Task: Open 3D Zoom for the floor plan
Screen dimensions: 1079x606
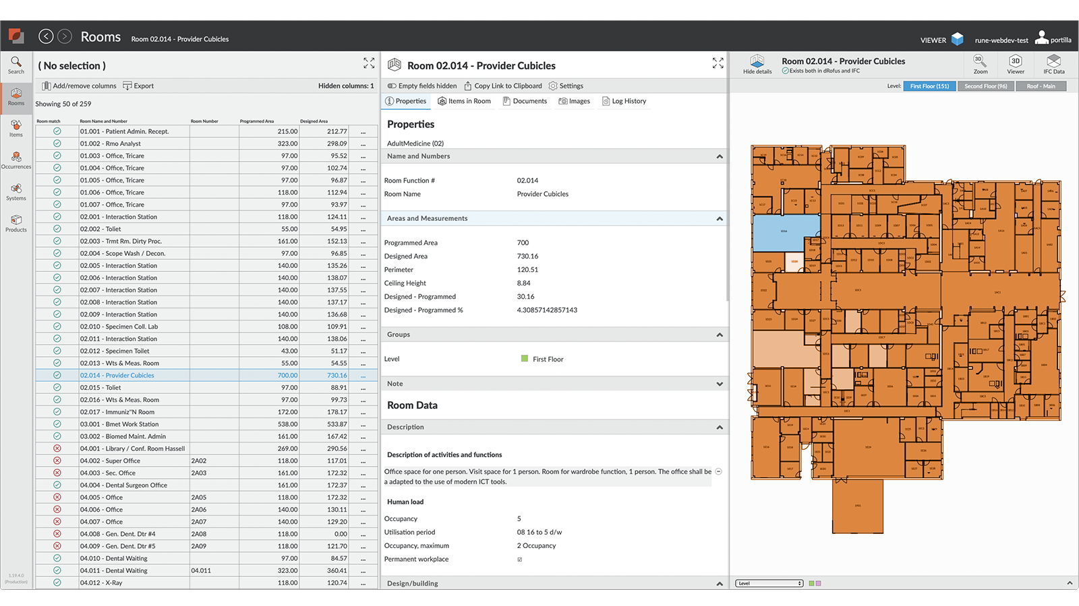Action: coord(980,65)
